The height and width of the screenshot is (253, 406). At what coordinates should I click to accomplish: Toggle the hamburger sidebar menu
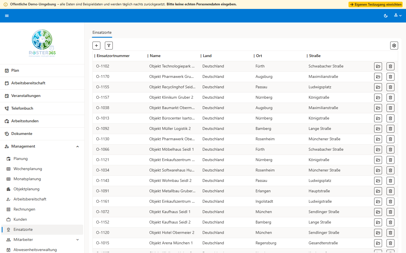pos(7,16)
